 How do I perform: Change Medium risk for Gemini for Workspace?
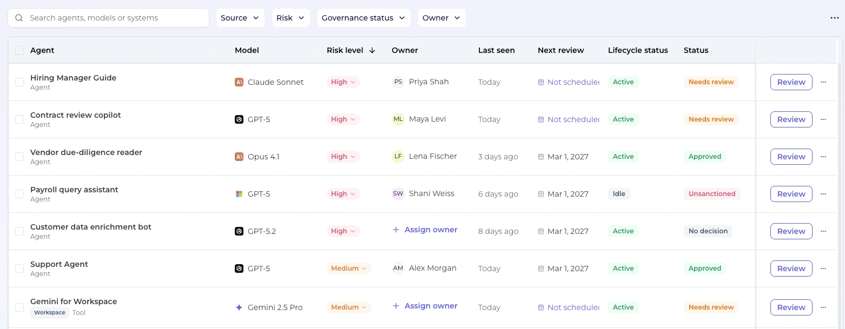(349, 307)
